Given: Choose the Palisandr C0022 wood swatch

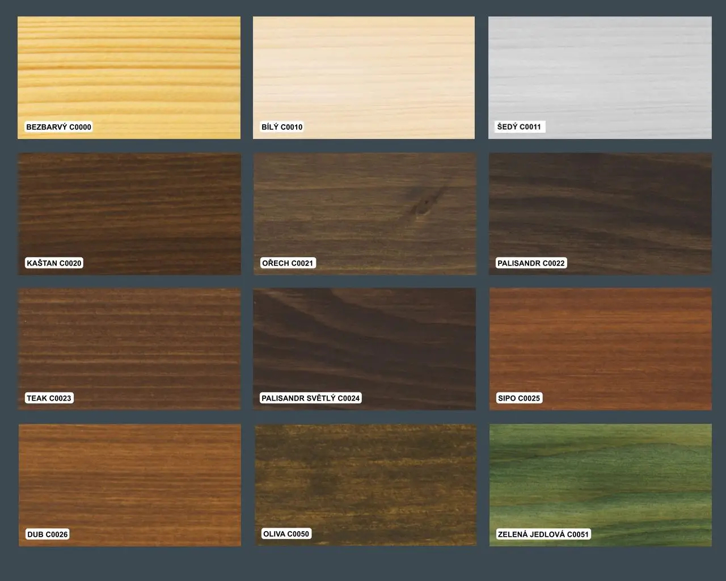Looking at the screenshot, I should [600, 214].
